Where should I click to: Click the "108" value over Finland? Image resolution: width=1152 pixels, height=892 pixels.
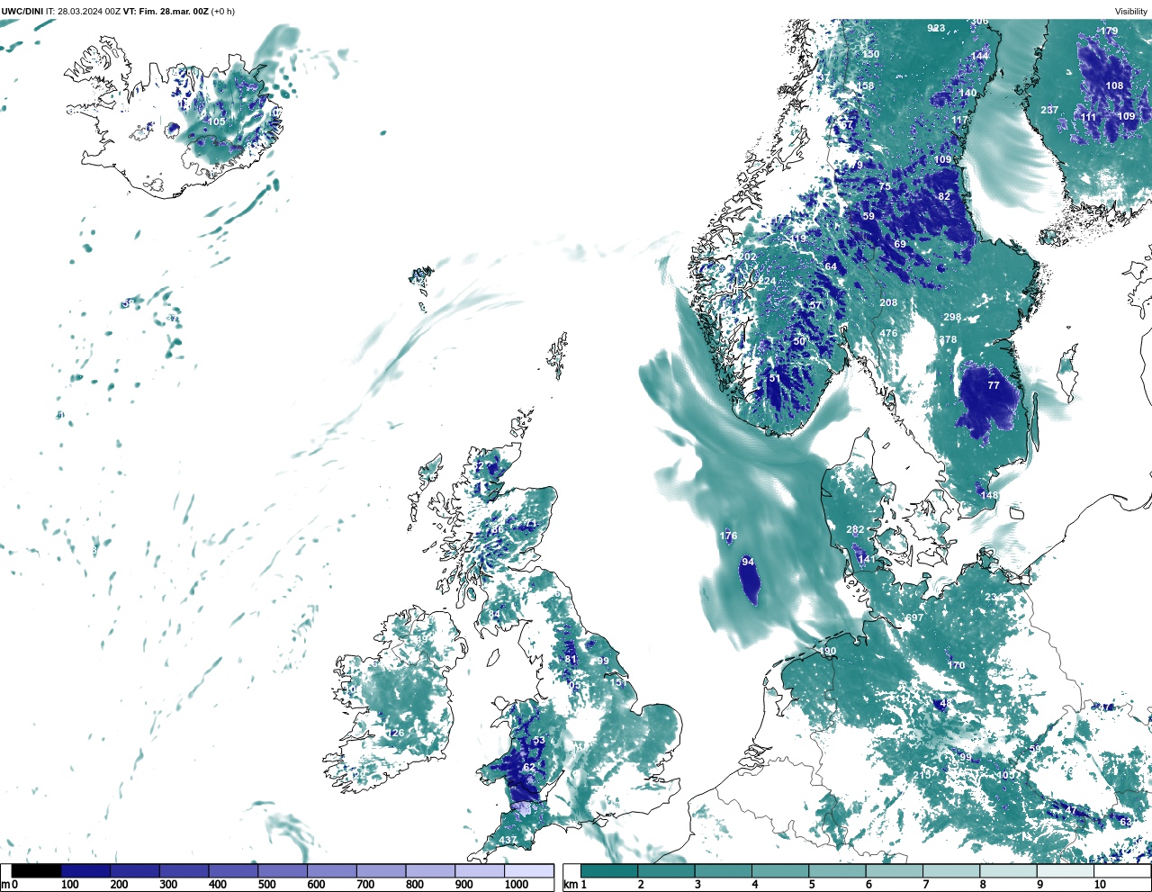point(1114,86)
